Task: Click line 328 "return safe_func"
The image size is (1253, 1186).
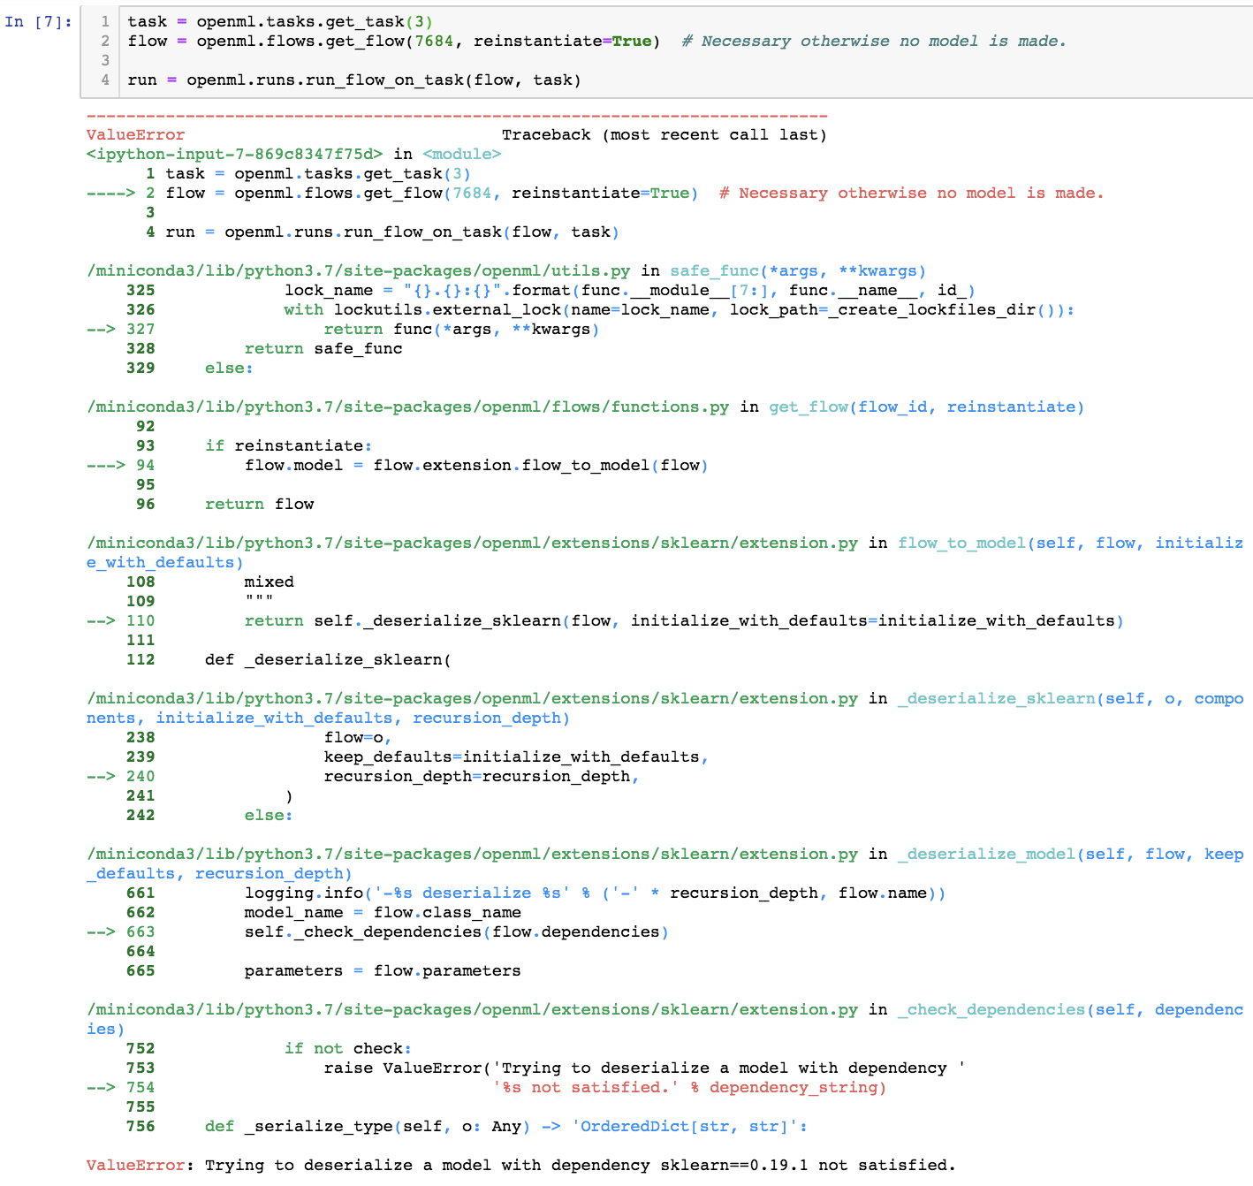Action: click(x=323, y=348)
